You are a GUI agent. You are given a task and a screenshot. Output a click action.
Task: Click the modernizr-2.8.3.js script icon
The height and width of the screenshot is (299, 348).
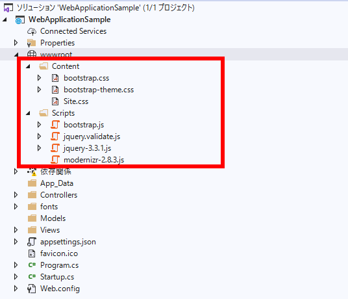(x=55, y=160)
